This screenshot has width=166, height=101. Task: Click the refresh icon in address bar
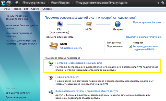pos(163,3)
